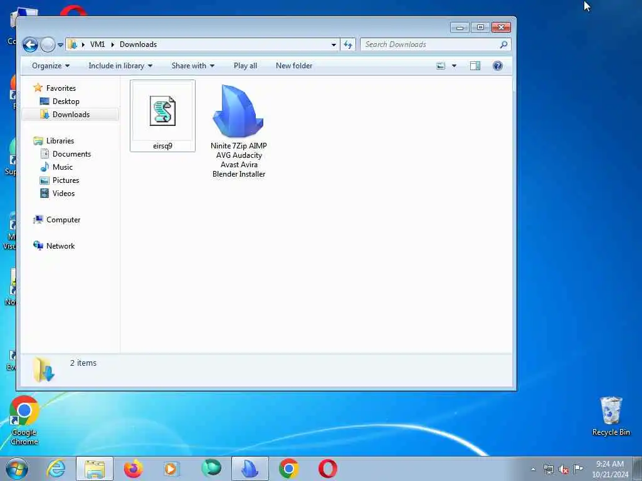Viewport: 642px width, 481px height.
Task: Select Downloads under Favorites
Action: click(70, 115)
